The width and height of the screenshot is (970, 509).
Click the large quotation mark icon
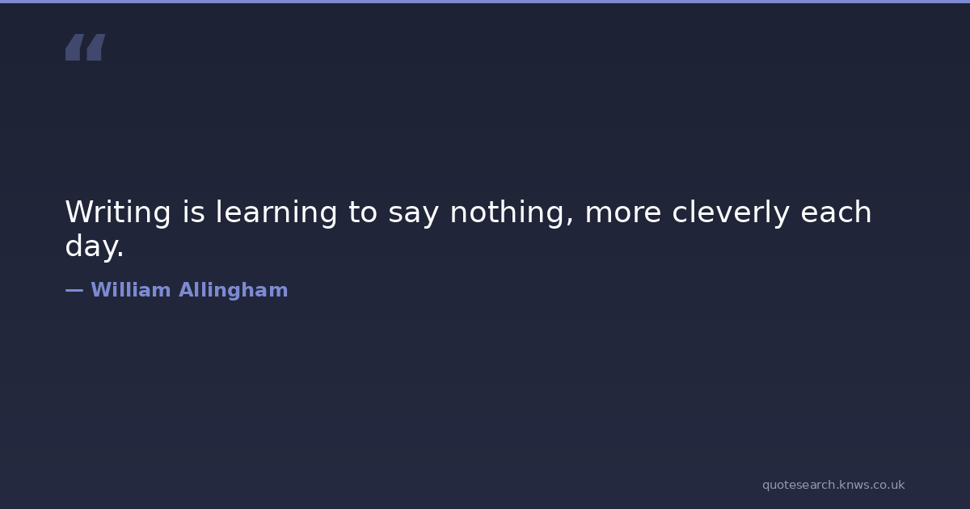85,48
